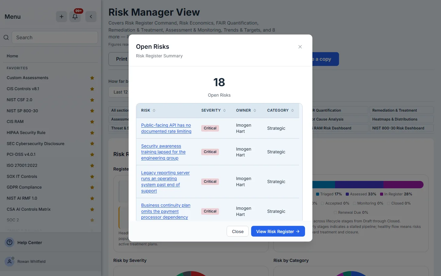Click the search magnifier icon

pyautogui.click(x=6, y=37)
